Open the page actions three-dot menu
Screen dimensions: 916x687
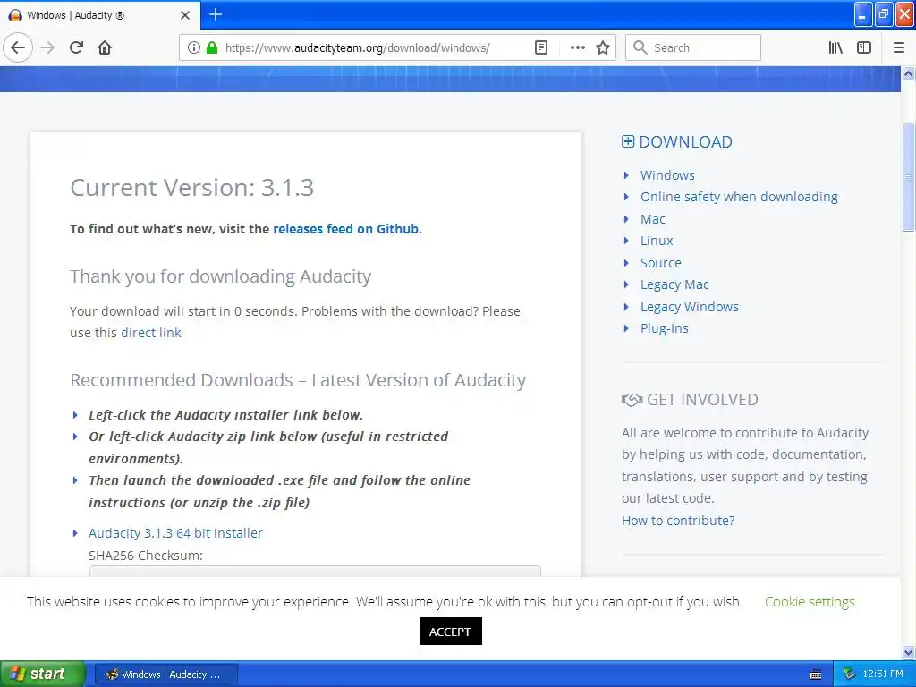click(x=577, y=48)
